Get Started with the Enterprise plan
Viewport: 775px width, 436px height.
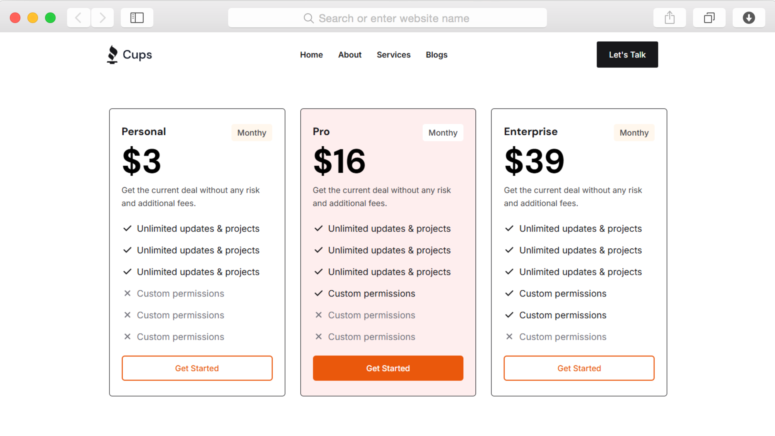click(x=579, y=368)
